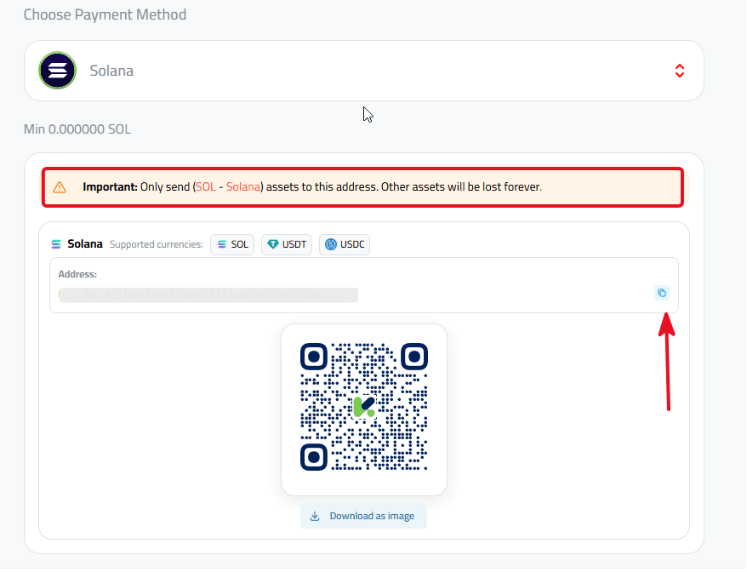Click the 'Choose Payment Method' heading
747x572 pixels.
click(x=105, y=14)
